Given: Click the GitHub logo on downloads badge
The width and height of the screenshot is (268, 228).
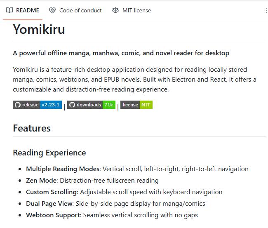Looking at the screenshot, I should [72, 105].
